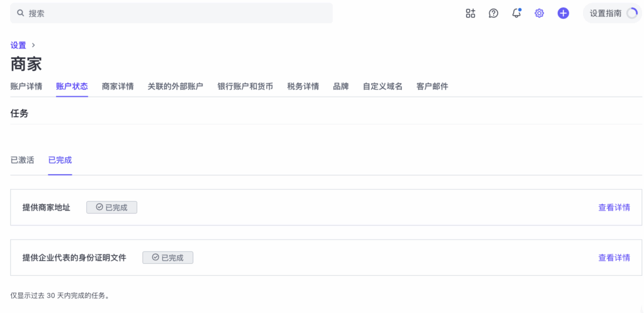Click the setup guide progress circle
Screen dimensions: 644x313
pos(631,13)
